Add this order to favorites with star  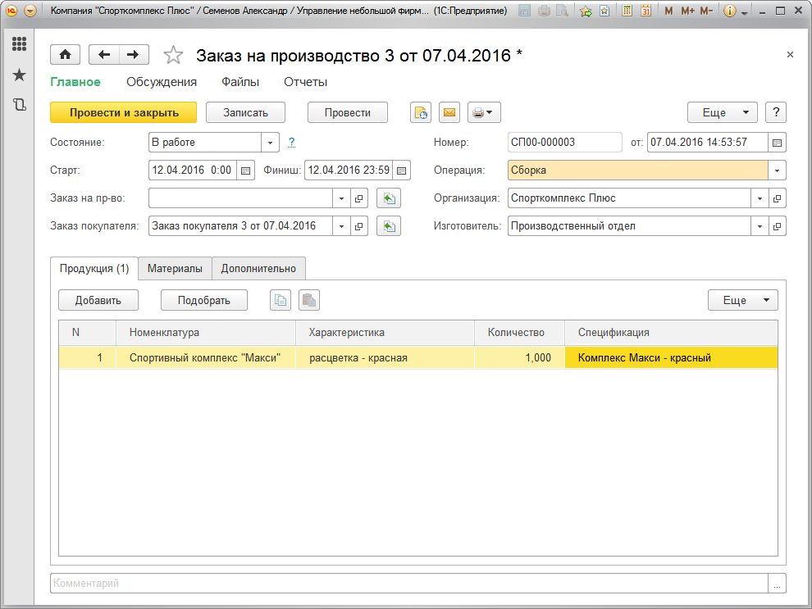(173, 55)
